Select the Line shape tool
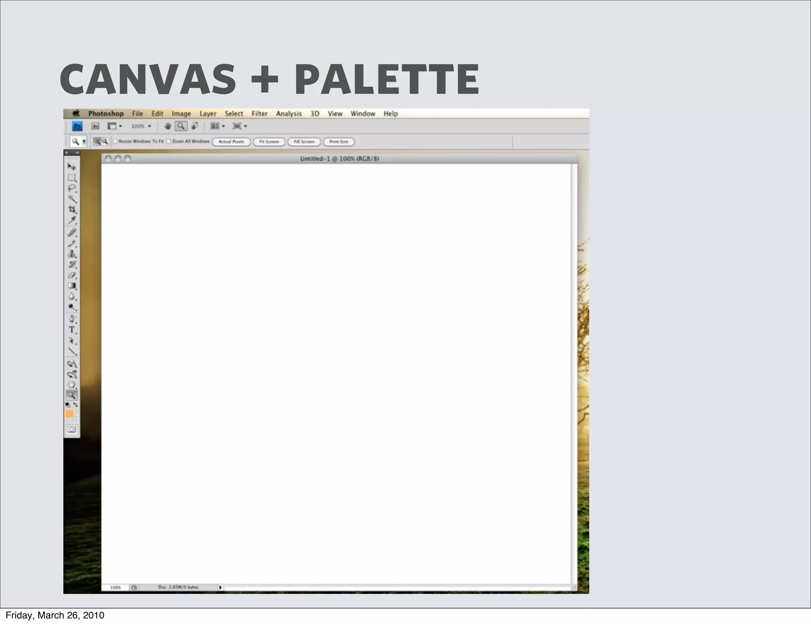The width and height of the screenshot is (811, 624). 72,351
